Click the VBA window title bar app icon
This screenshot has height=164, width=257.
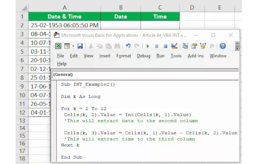56,35
